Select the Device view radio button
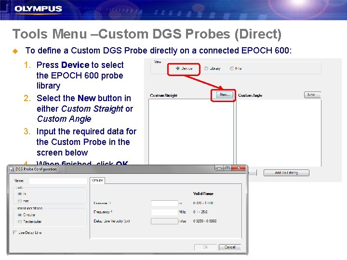 point(178,68)
